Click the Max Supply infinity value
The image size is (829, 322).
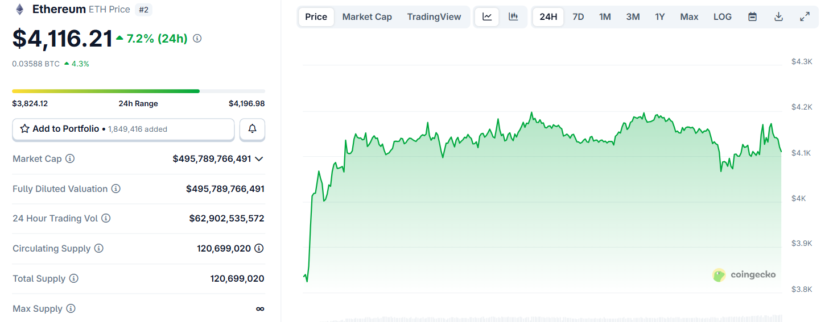coord(260,308)
